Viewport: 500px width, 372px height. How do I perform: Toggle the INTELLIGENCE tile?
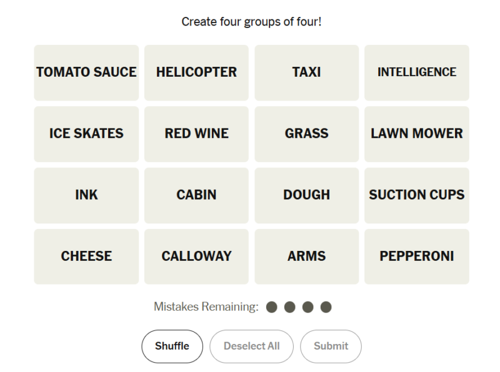(x=417, y=72)
